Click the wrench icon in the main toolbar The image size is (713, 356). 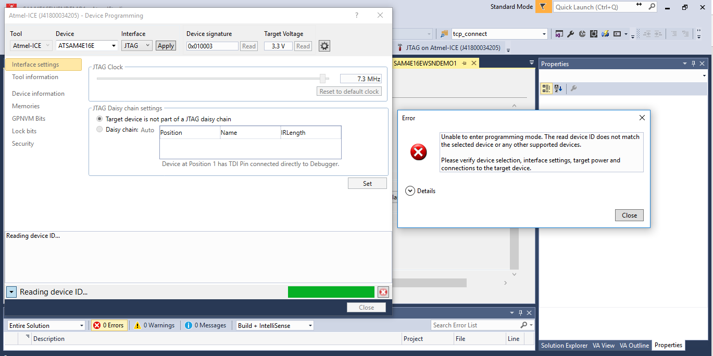(x=570, y=34)
